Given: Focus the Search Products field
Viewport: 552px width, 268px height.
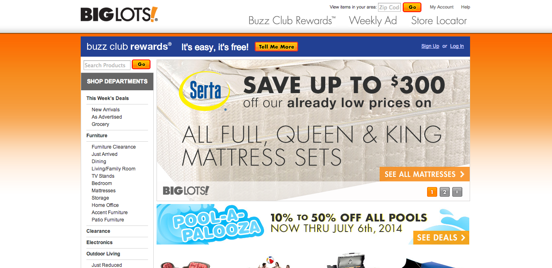Looking at the screenshot, I should 107,65.
